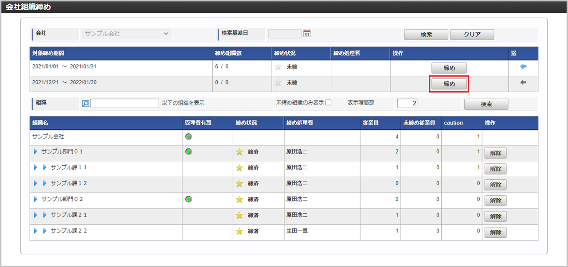Click the 0 / 6 closed organization count

[x=222, y=82]
